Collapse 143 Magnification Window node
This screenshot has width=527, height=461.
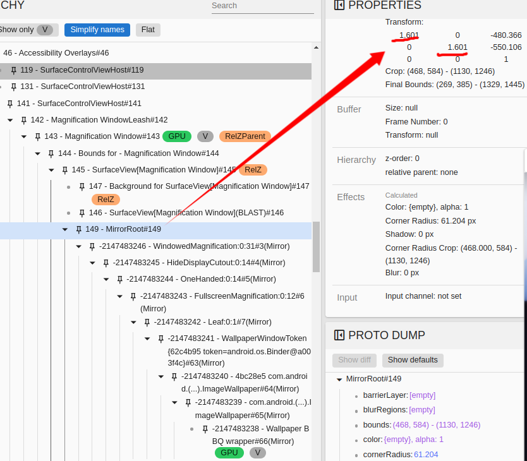[x=24, y=136]
